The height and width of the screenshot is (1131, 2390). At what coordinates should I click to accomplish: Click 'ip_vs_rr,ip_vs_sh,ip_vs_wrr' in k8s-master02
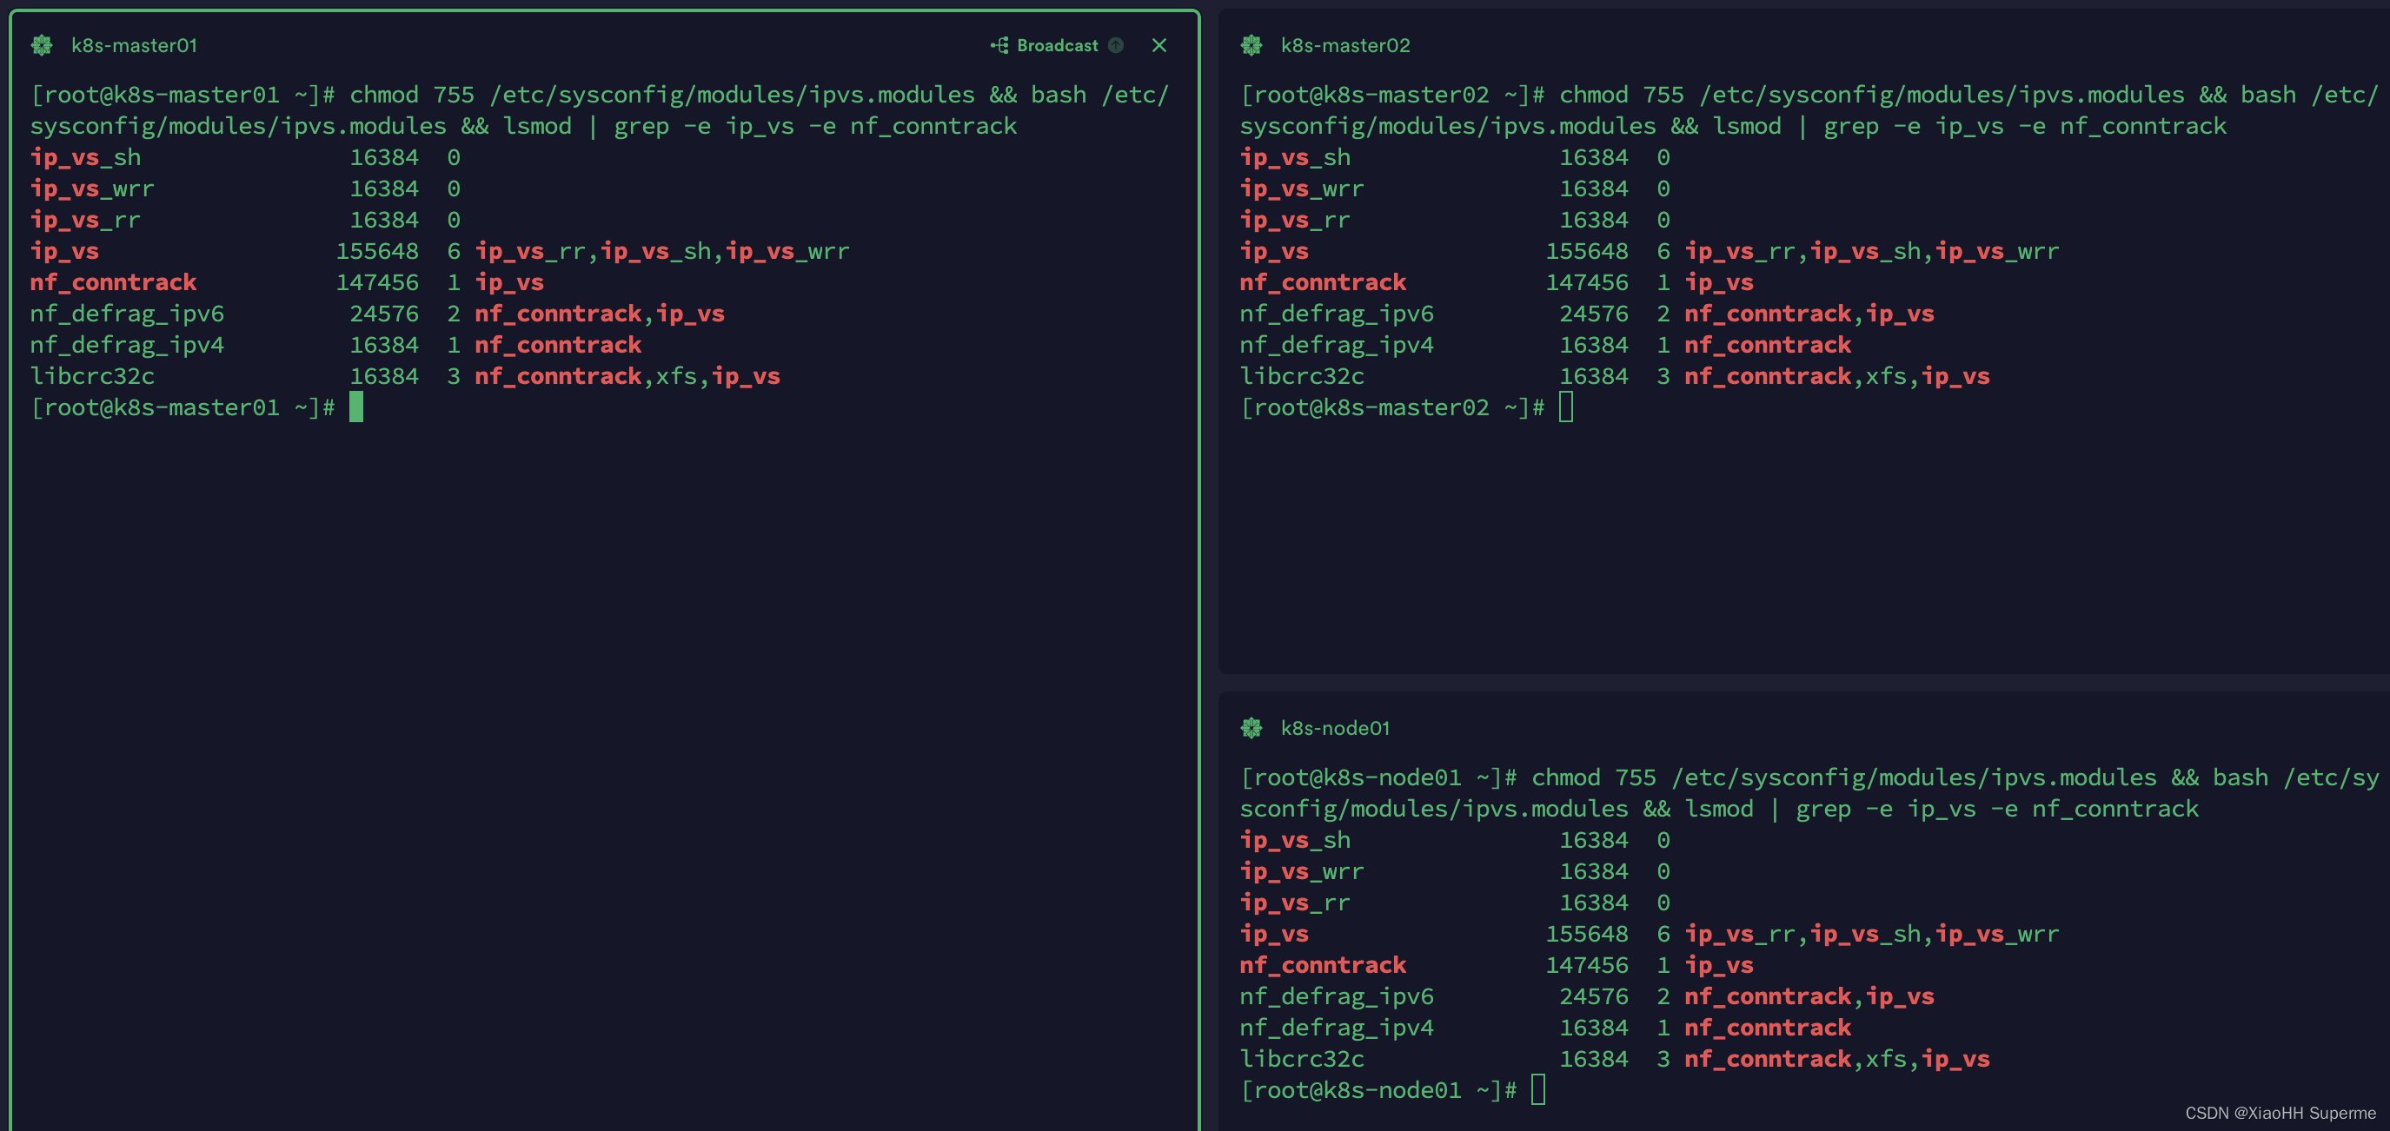pyautogui.click(x=1872, y=251)
